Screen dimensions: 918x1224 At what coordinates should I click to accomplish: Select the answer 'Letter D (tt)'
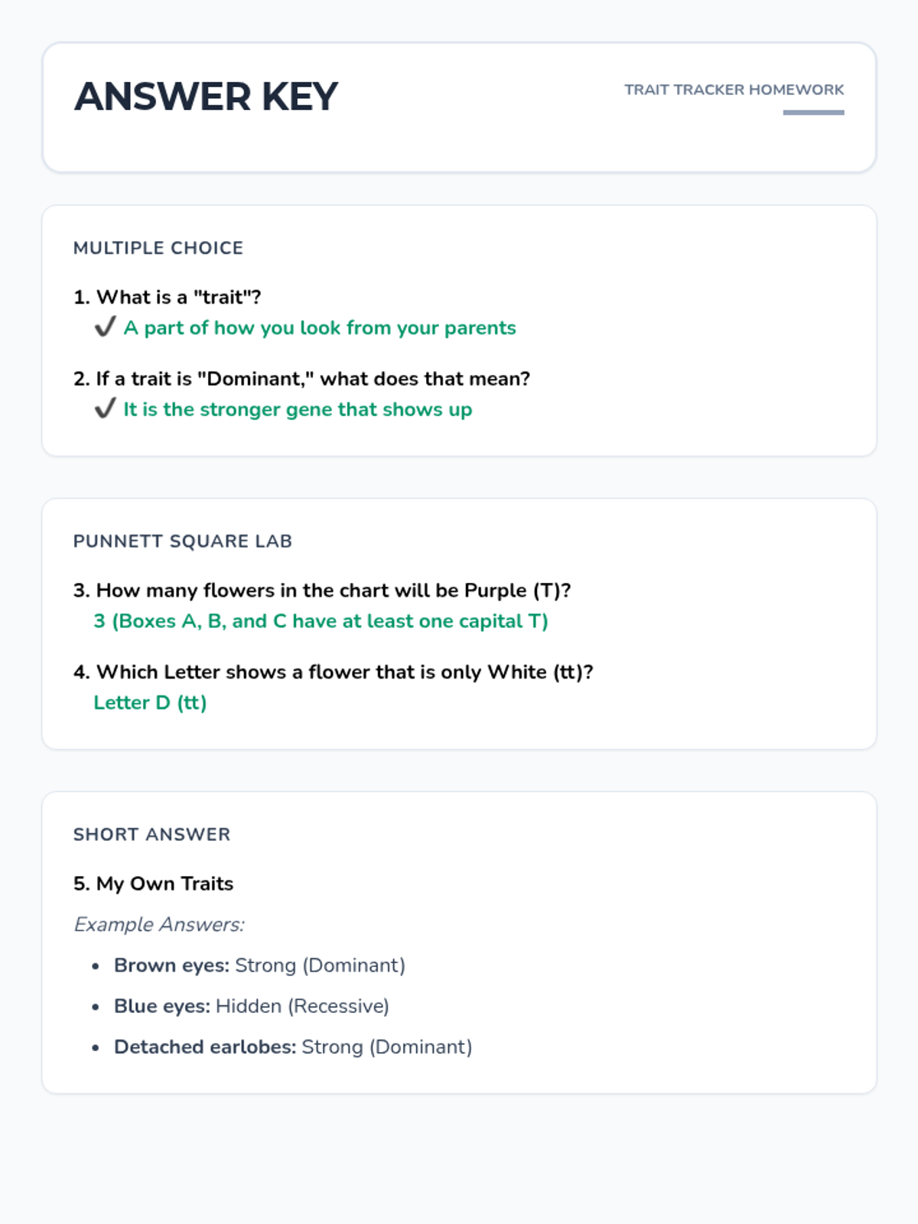(150, 702)
